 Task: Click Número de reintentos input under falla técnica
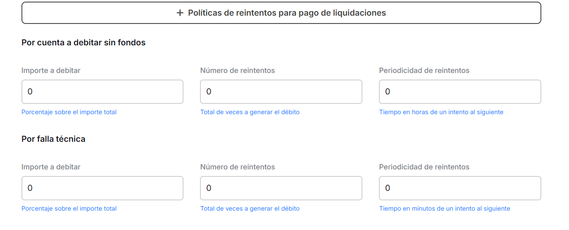pyautogui.click(x=281, y=188)
